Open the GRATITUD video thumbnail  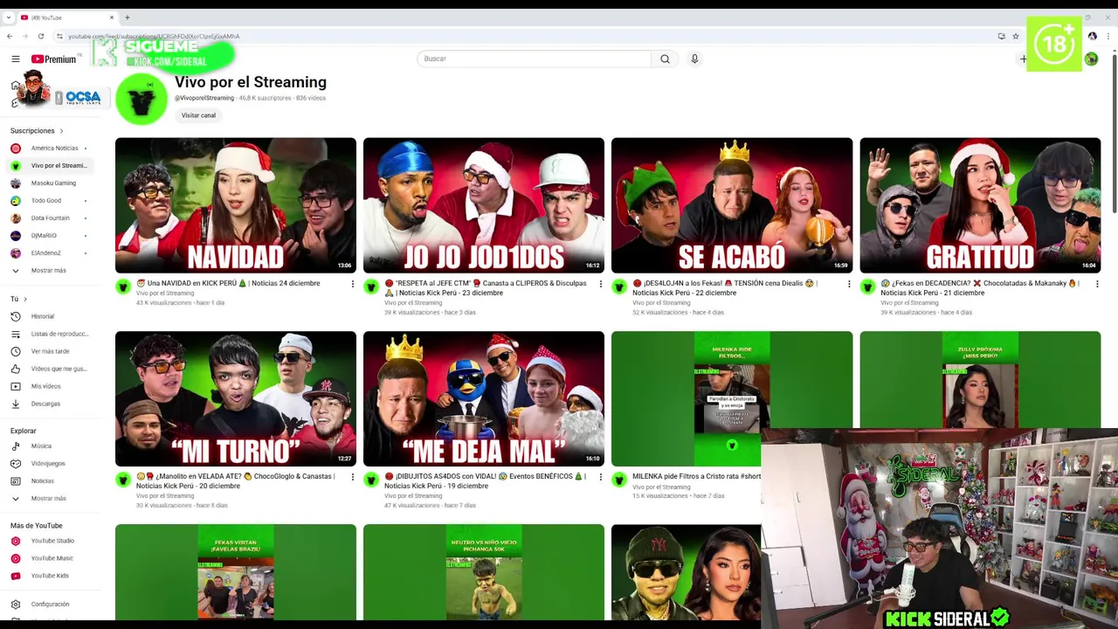pos(980,205)
